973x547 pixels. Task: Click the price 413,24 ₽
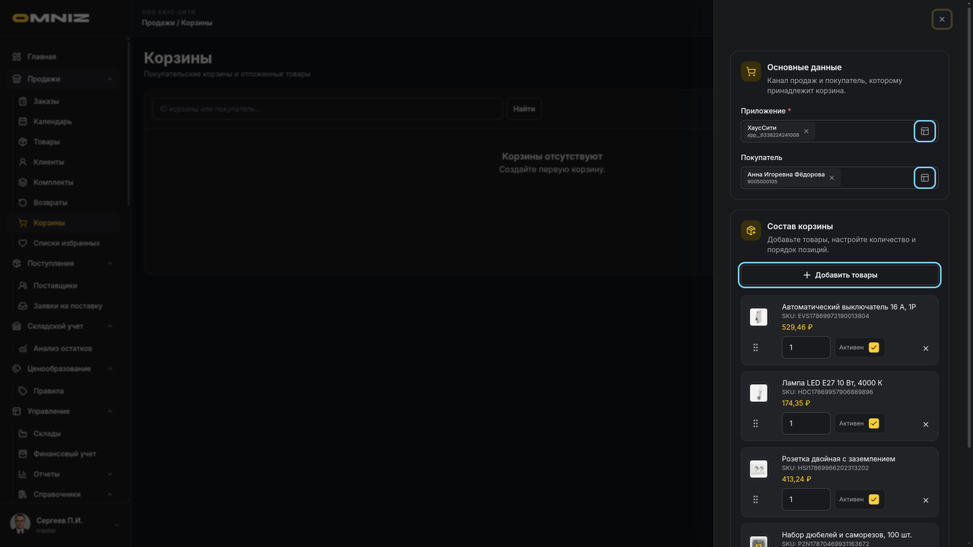(x=797, y=479)
